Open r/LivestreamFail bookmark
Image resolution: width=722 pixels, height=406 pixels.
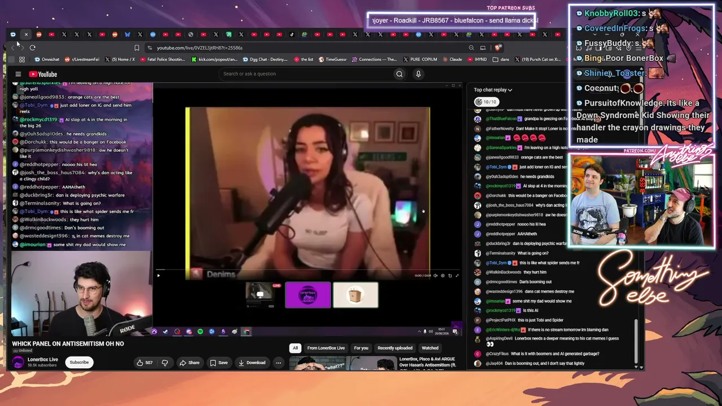82,59
